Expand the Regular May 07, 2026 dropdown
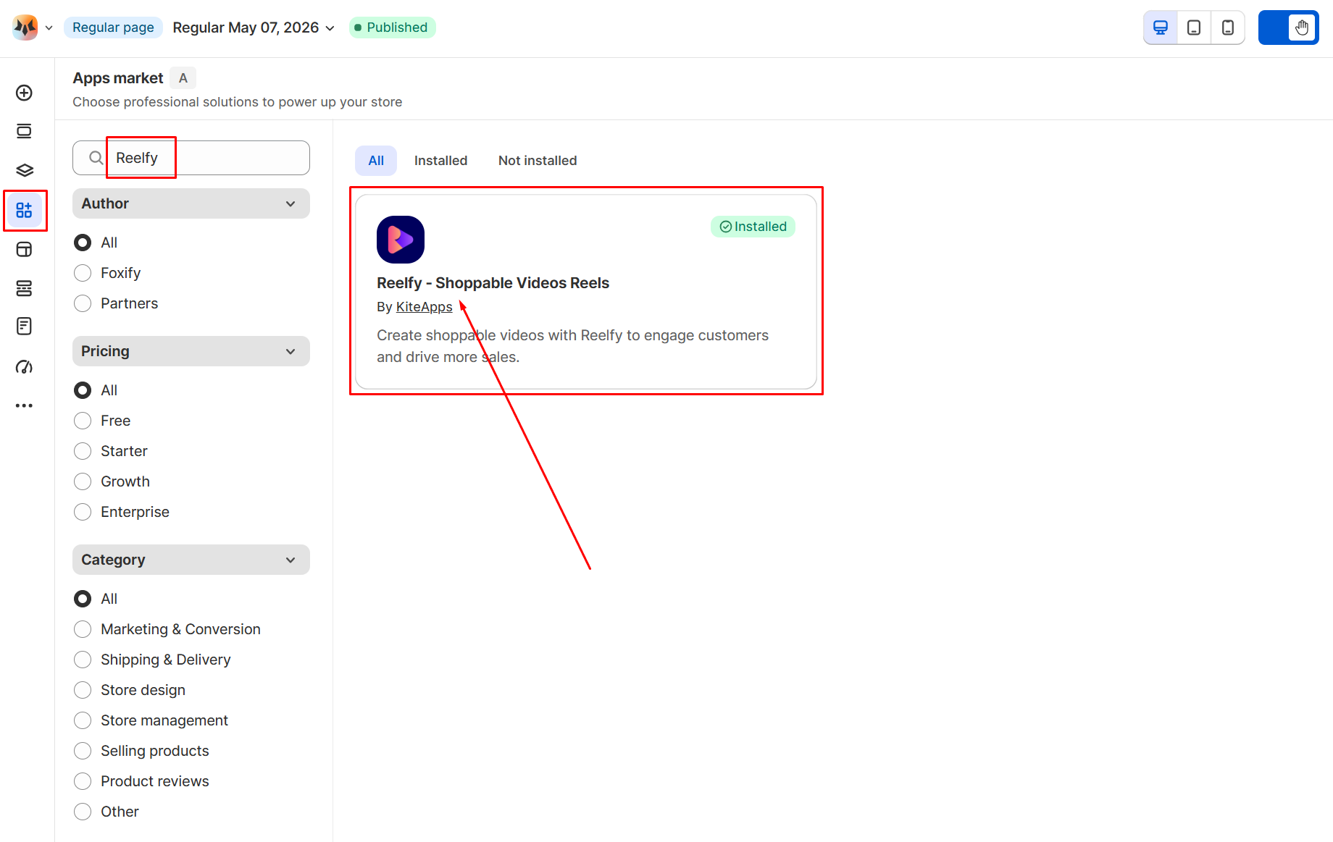The height and width of the screenshot is (842, 1333). [254, 28]
